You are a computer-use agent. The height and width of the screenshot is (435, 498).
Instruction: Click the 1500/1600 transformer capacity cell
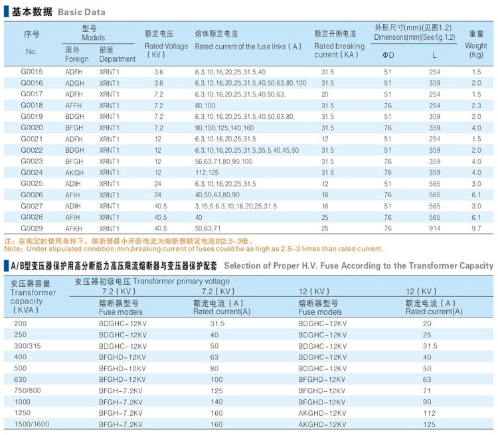point(31,423)
